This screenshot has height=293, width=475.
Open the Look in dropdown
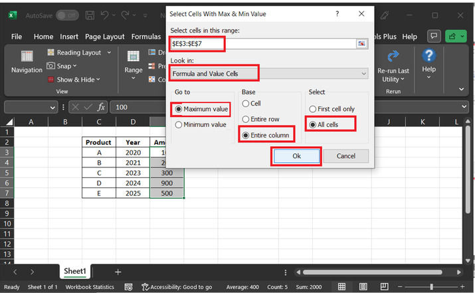click(268, 74)
